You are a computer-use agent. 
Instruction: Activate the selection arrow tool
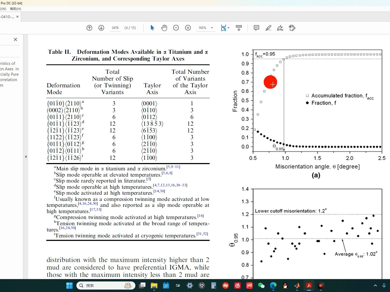tap(152, 28)
